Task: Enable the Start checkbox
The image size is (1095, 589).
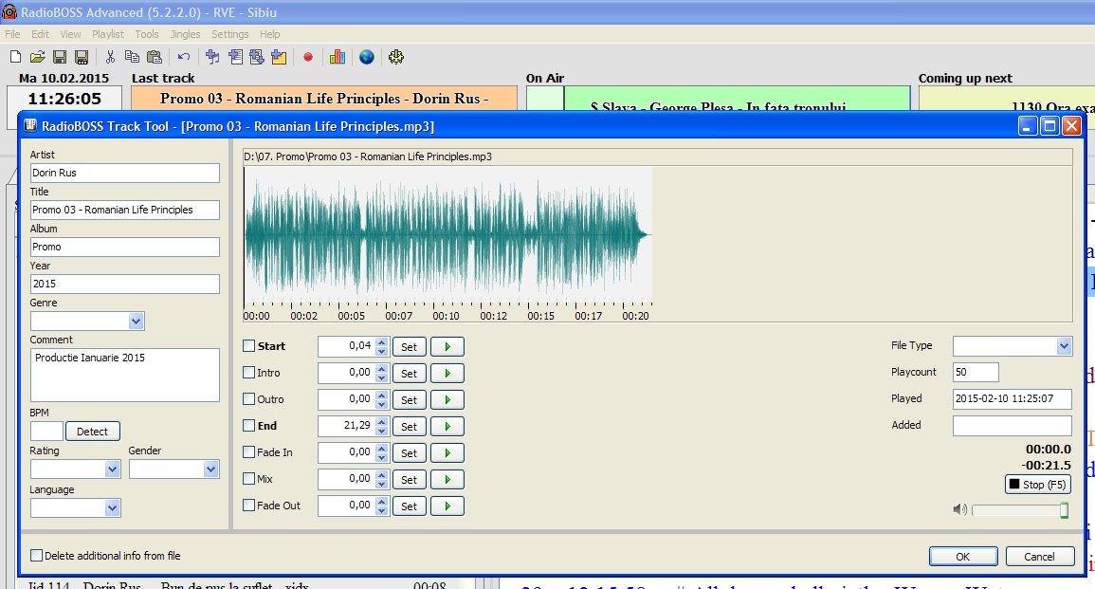Action: click(248, 346)
